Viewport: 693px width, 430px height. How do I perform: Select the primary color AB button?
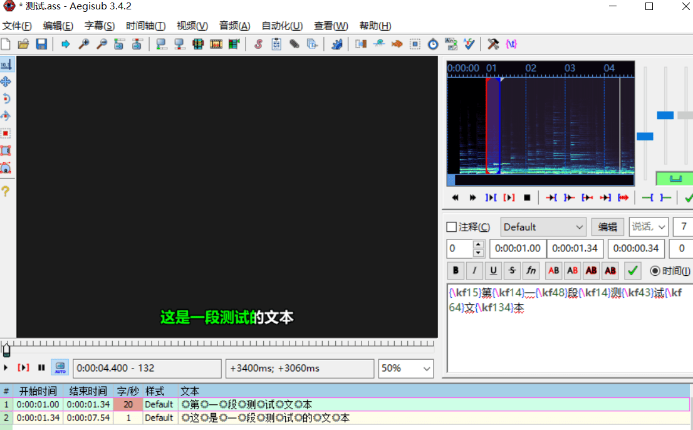tap(553, 270)
